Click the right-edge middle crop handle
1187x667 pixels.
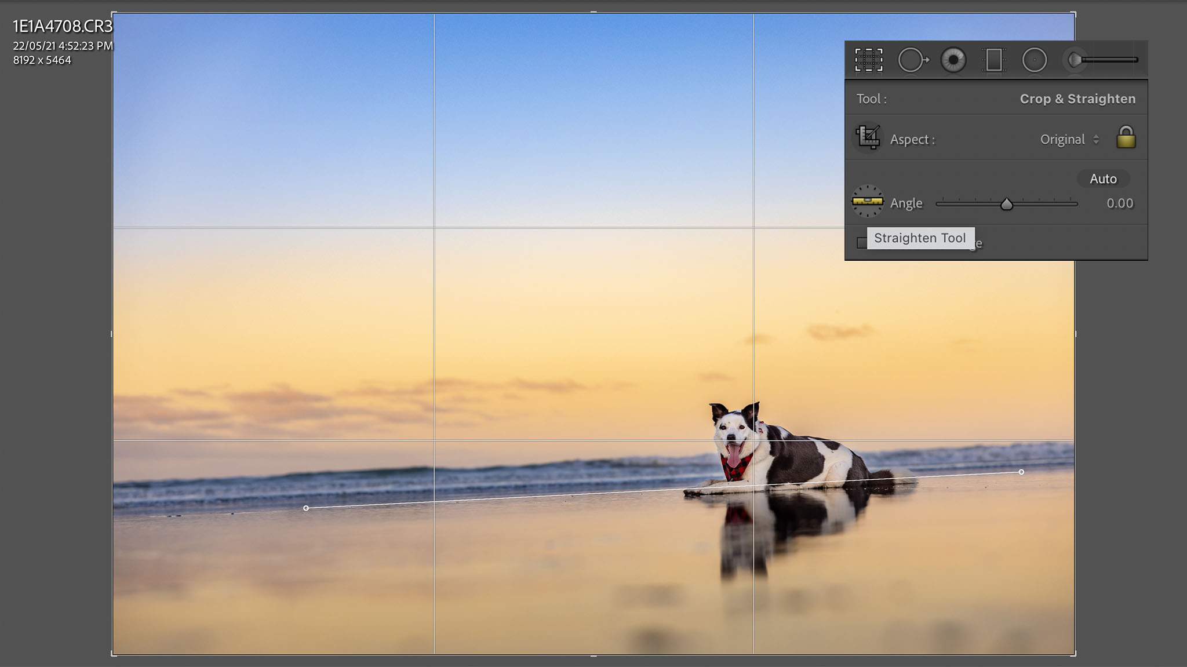click(1075, 334)
